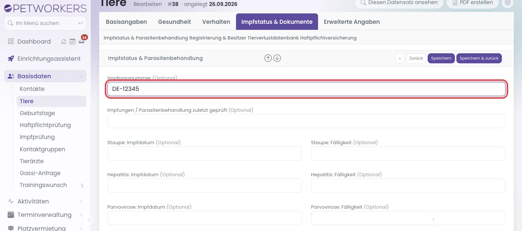Focus the menu search box
Viewport: 522px width, 231px height.
[x=45, y=23]
